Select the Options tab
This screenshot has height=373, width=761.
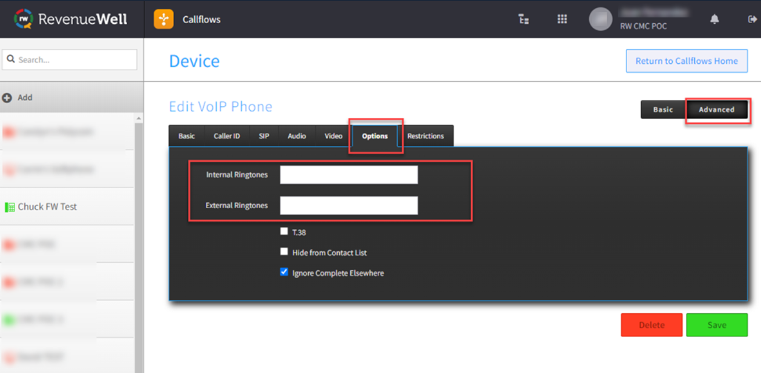coord(375,136)
